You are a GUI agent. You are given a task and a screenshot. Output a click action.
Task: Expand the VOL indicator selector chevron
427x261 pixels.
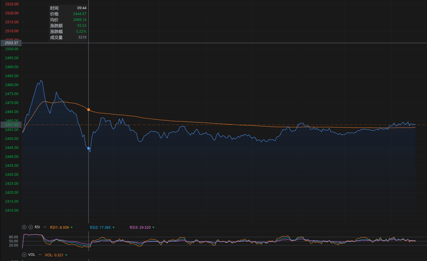point(40,255)
